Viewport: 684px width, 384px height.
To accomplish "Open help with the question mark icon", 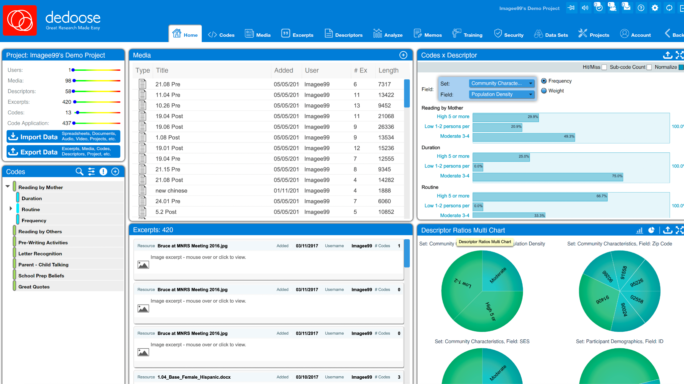I will click(641, 8).
